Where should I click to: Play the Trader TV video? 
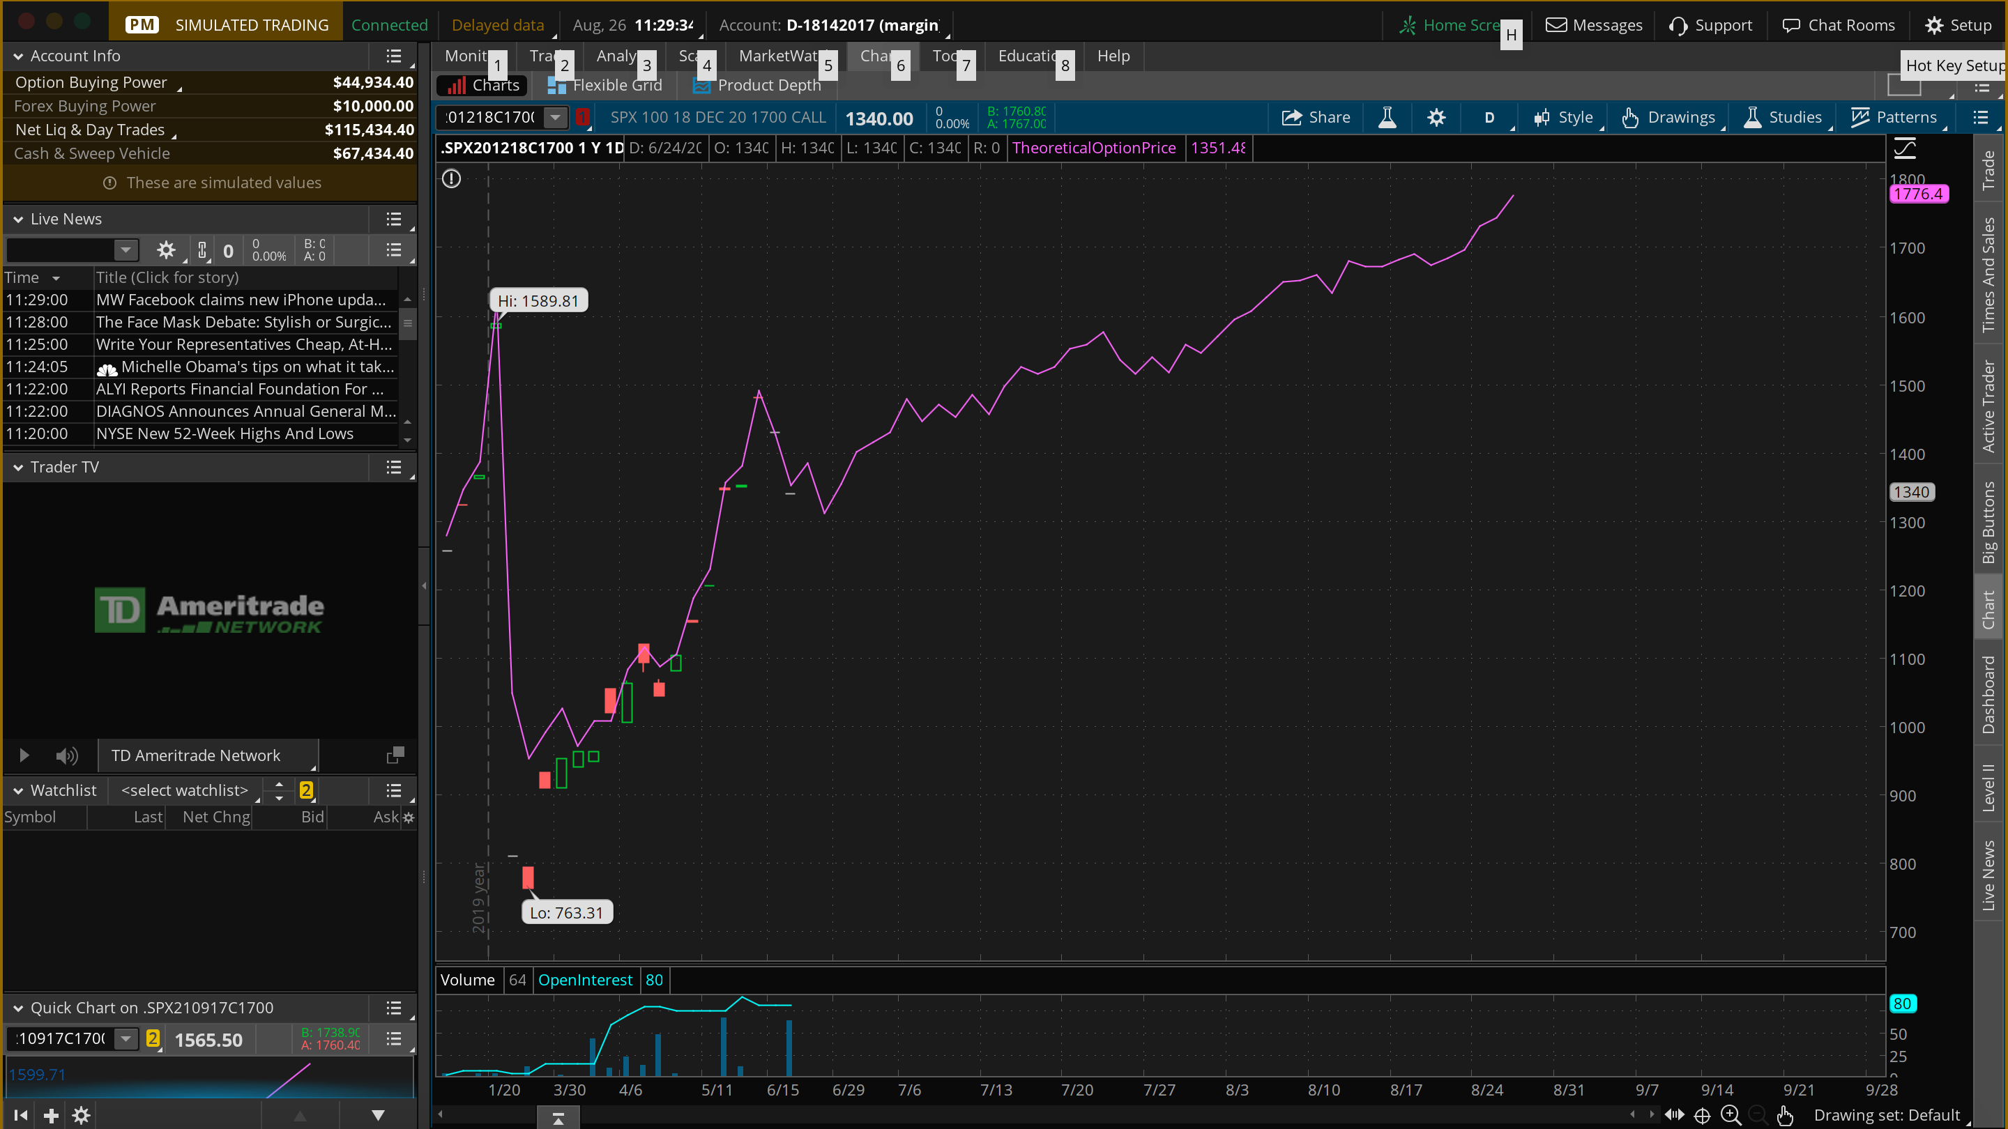(24, 755)
